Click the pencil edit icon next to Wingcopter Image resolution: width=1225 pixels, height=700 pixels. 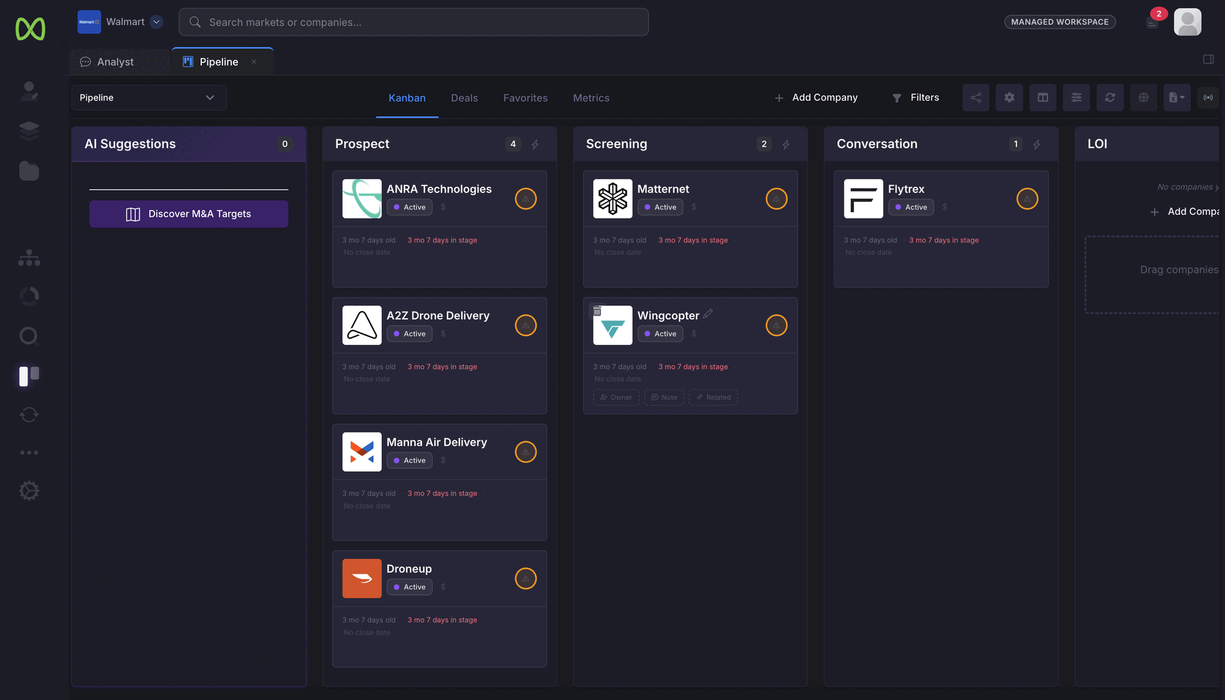click(x=707, y=314)
